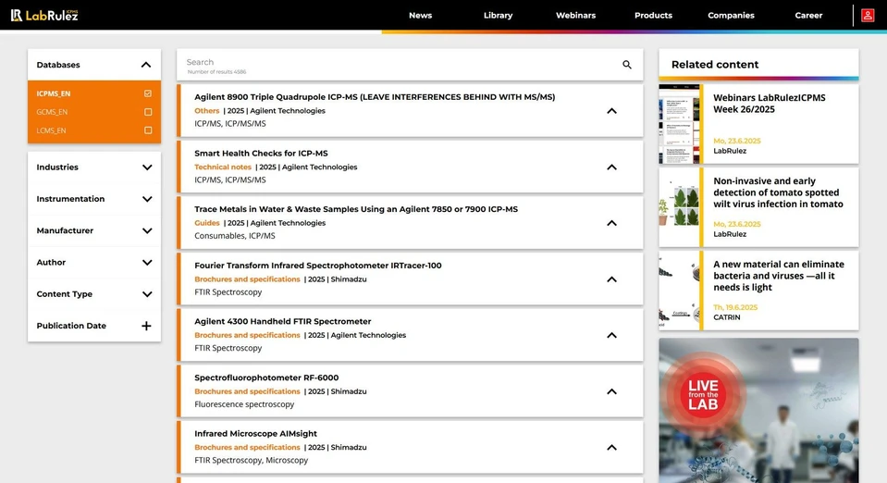Open new material eliminate bacteria article
887x483 pixels.
pos(779,276)
